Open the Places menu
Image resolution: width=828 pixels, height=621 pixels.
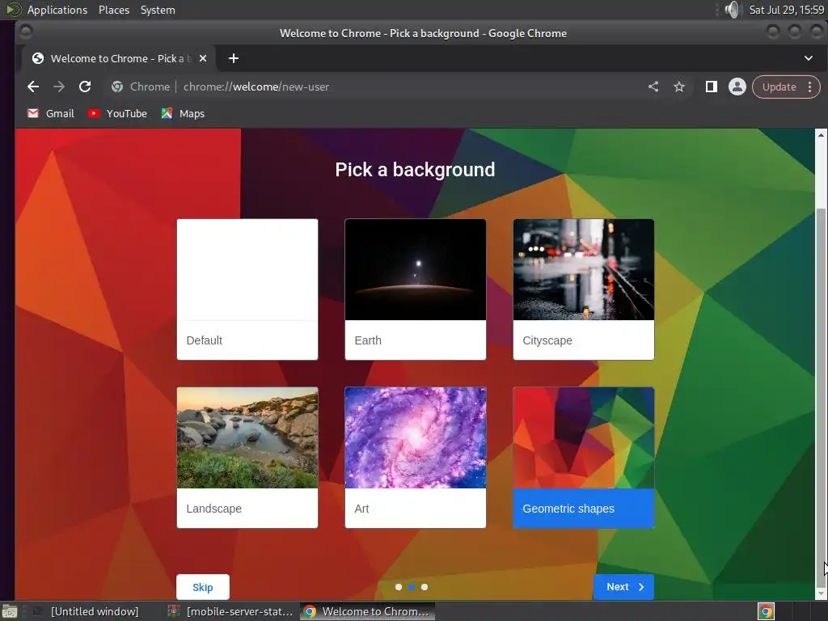pos(113,10)
